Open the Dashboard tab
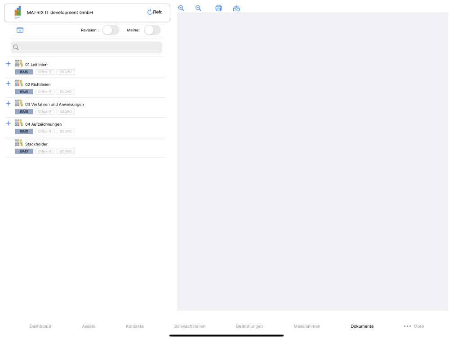 [40, 326]
